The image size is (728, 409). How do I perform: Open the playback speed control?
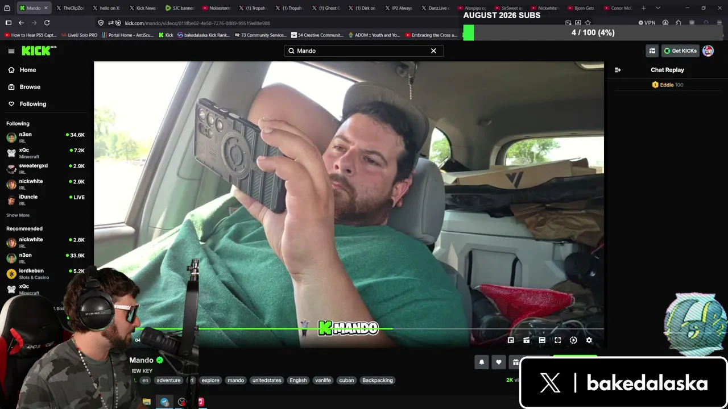[573, 340]
